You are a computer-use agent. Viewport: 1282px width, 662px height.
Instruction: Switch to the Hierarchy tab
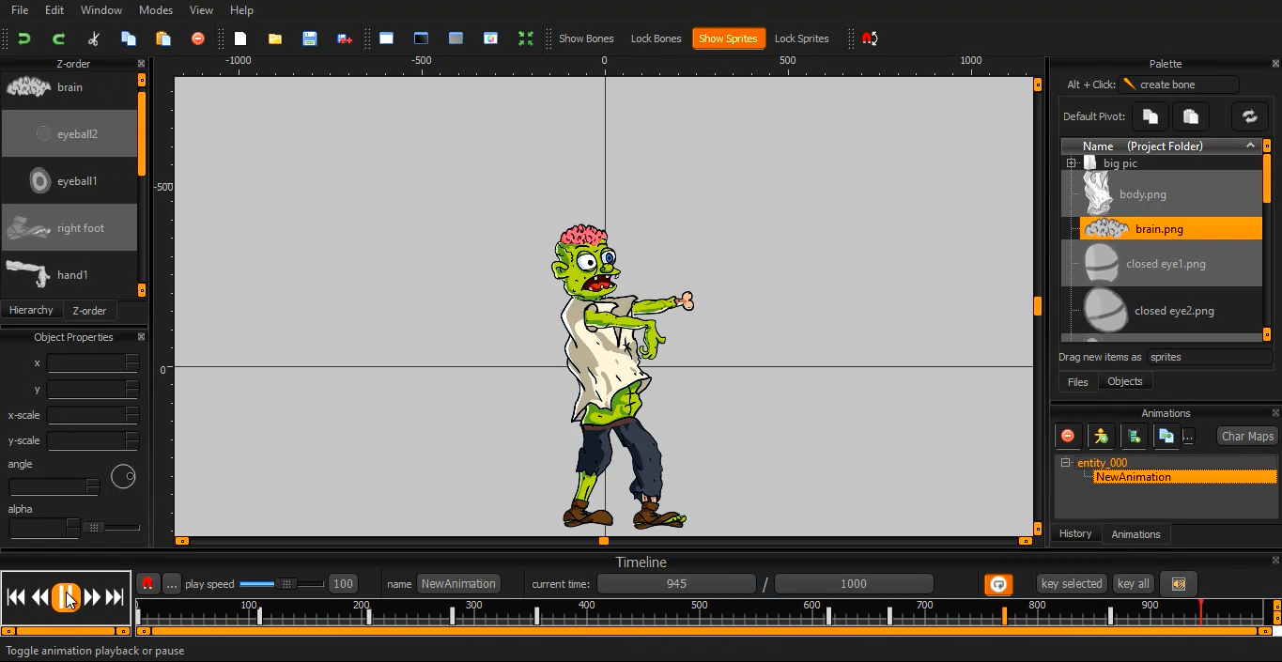(x=31, y=310)
